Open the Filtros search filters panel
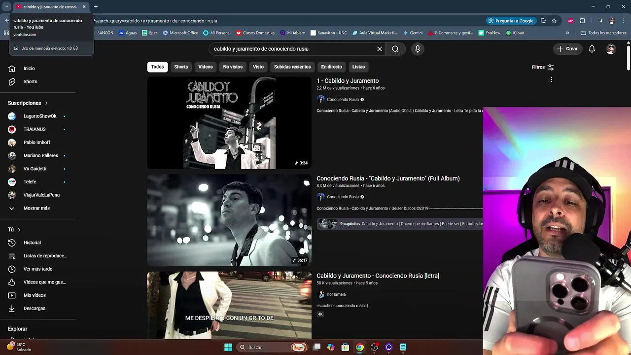The height and width of the screenshot is (355, 631). coord(543,67)
